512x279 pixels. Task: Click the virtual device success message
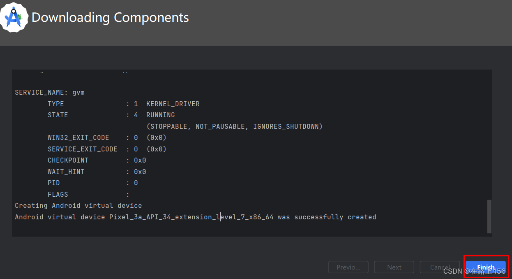(195, 217)
